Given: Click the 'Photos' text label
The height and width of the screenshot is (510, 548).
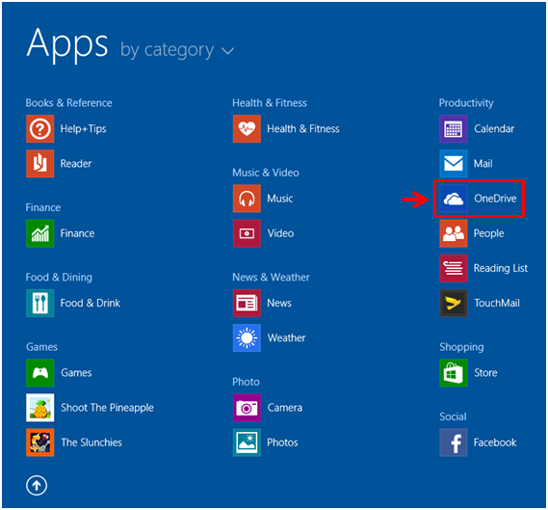Looking at the screenshot, I should 282,443.
